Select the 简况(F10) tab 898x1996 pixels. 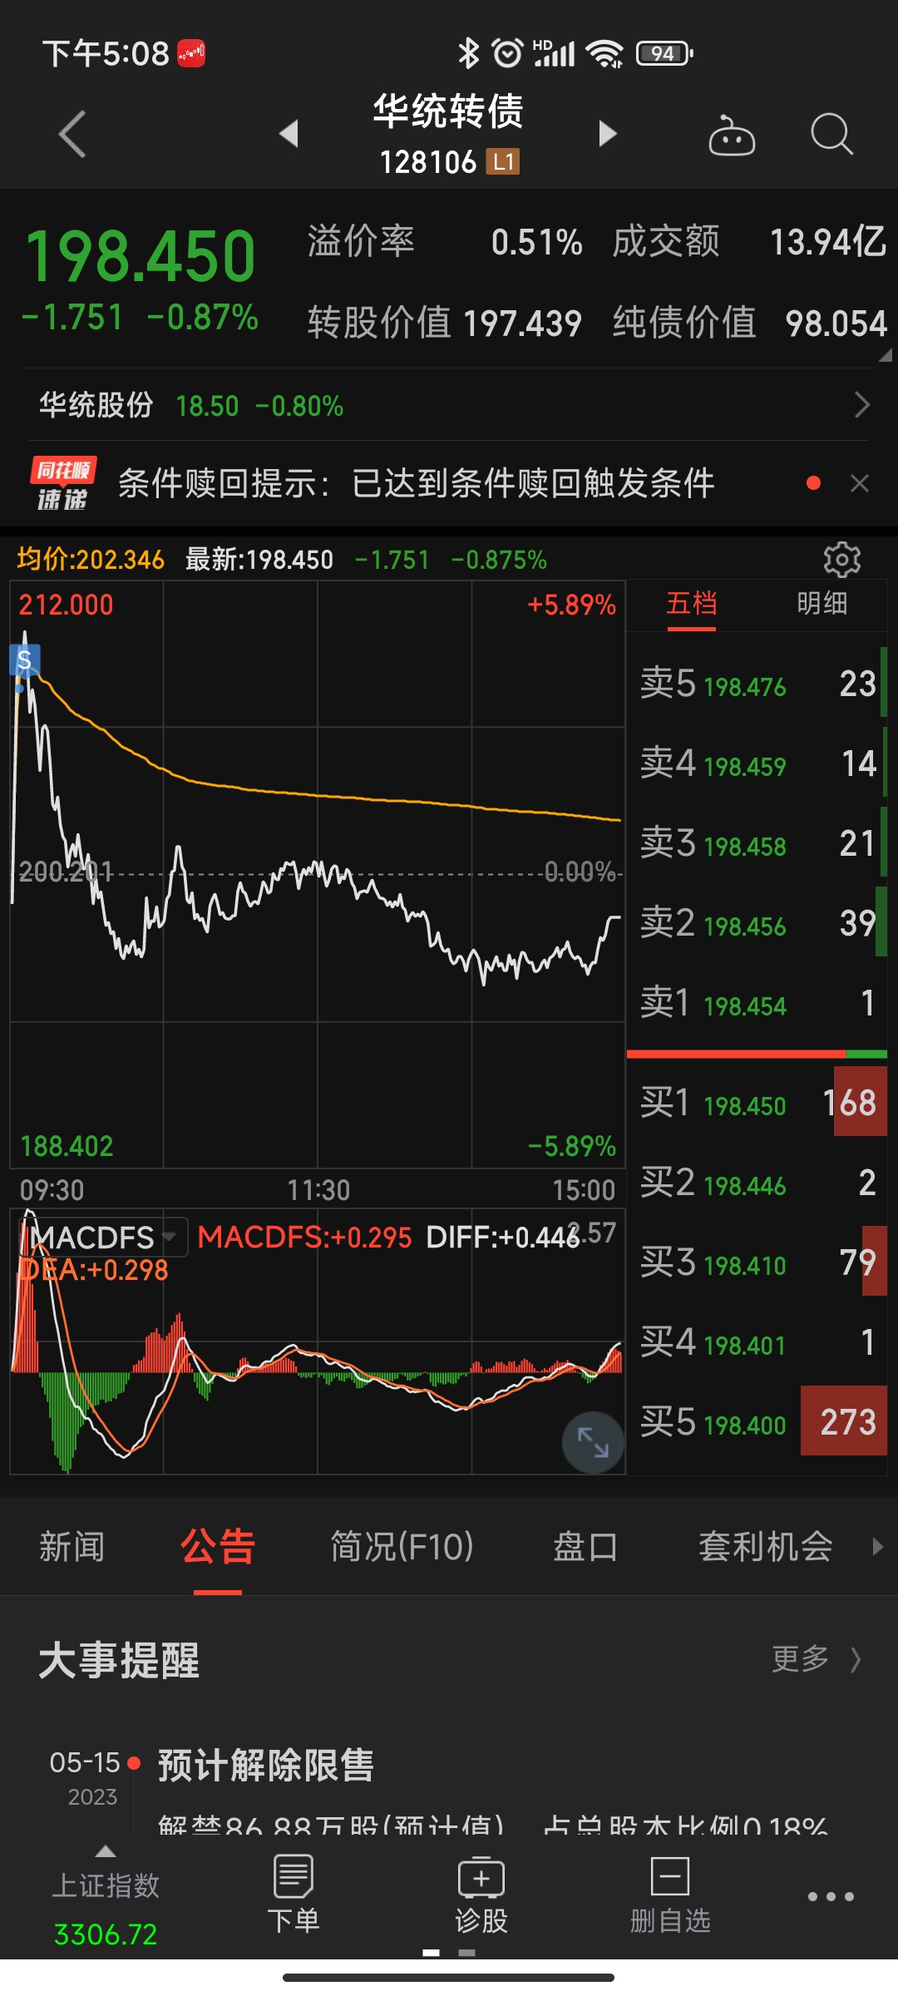coord(402,1547)
